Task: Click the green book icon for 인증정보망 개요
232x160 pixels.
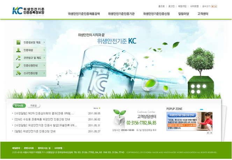Action: (x=19, y=43)
